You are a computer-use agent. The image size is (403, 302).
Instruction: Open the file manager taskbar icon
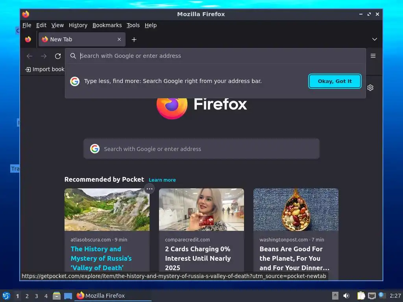pos(57,296)
